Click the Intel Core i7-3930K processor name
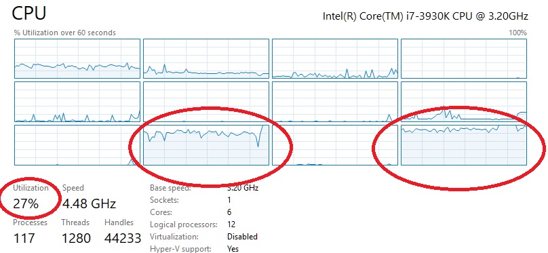The width and height of the screenshot is (548, 253). [425, 16]
